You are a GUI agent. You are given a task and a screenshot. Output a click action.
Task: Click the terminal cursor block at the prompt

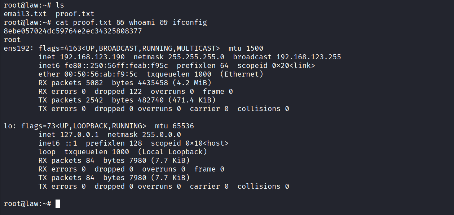58,204
